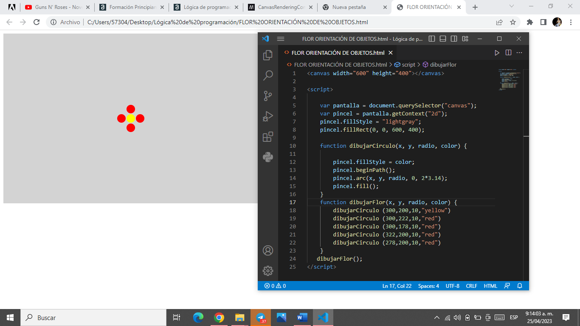Open the Chrome Extensions puzzle icon
This screenshot has height=326, width=580.
[x=530, y=22]
